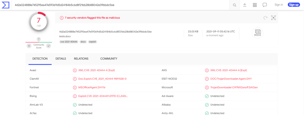Vote harmless with the community checkmark icon

pyautogui.click(x=49, y=46)
